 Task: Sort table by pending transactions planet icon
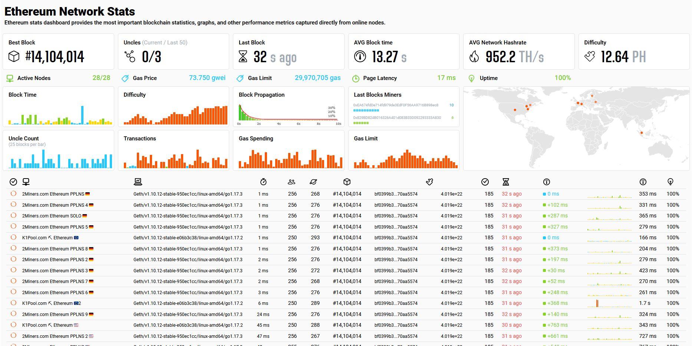313,182
